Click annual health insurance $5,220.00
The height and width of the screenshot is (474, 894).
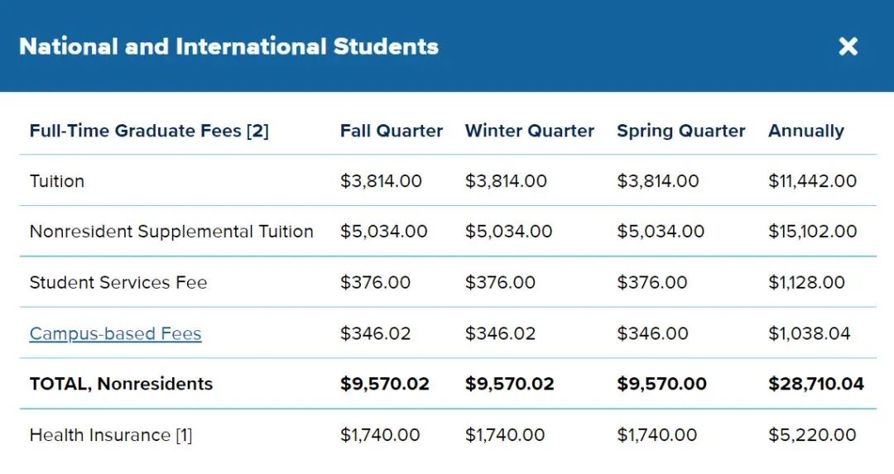click(x=812, y=434)
